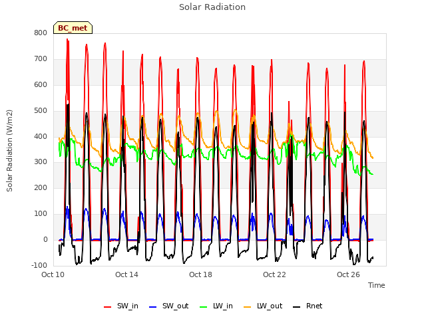Click the 600 y-axis tick label
The width and height of the screenshot is (426, 319).
(41, 84)
